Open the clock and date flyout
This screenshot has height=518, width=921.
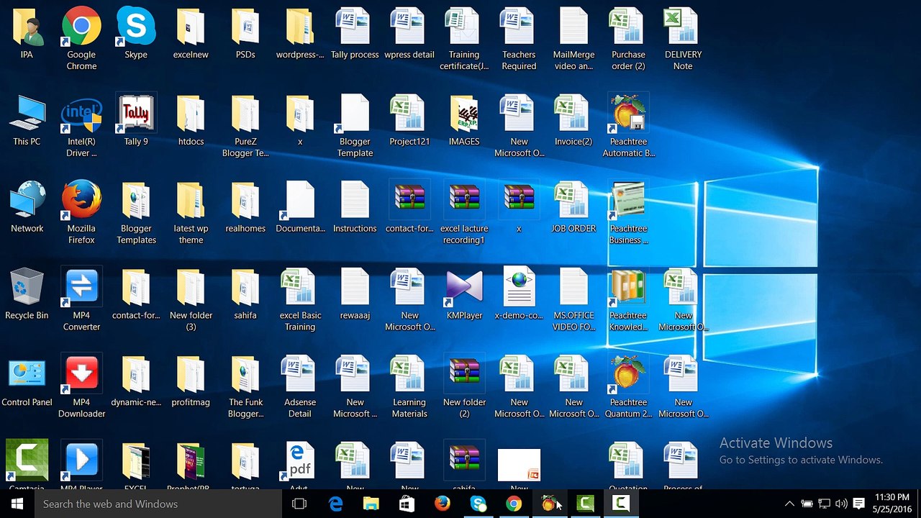[892, 504]
